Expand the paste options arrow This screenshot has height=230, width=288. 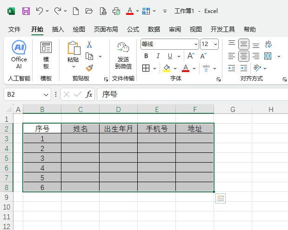tap(74, 66)
